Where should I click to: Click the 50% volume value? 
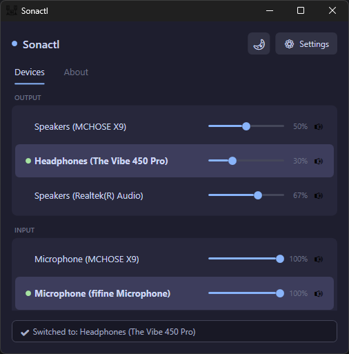[x=300, y=126]
